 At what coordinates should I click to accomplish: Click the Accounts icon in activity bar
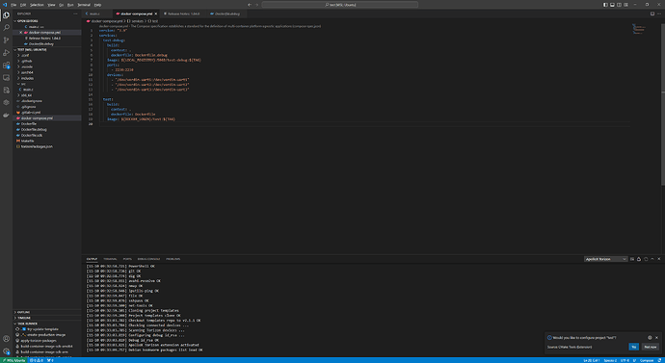pos(6,339)
